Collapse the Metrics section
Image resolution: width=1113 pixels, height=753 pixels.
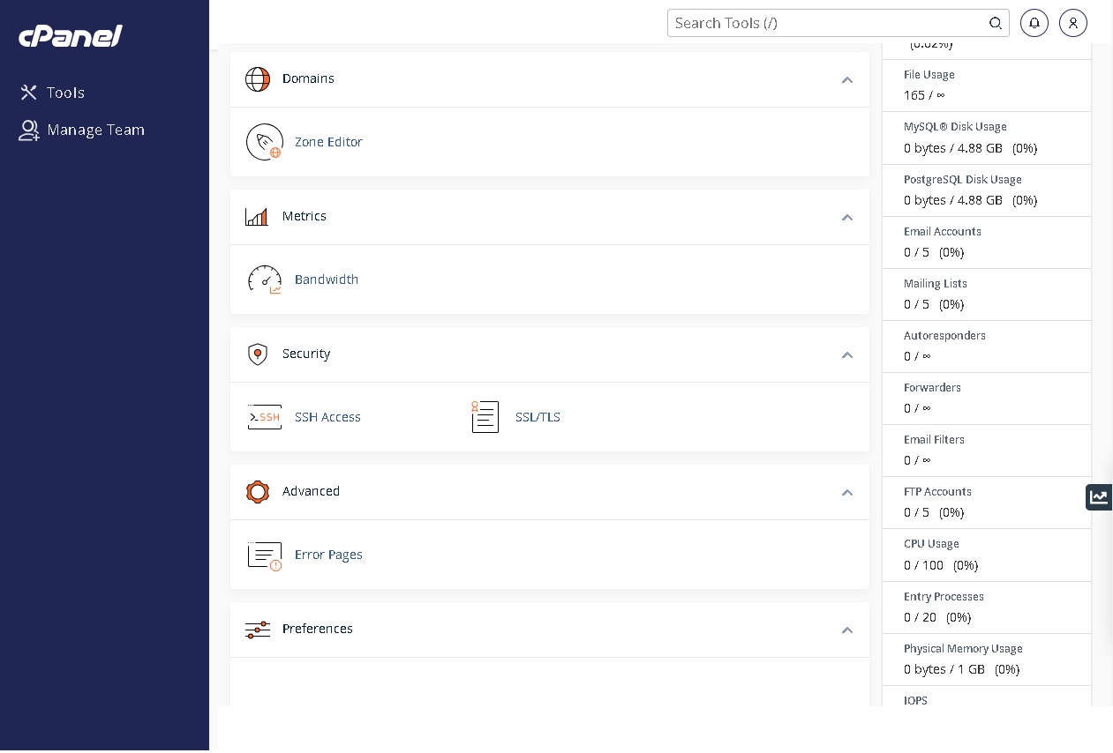846,218
